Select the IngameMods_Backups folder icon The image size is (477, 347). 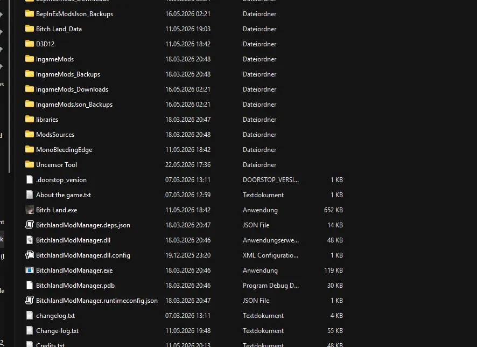pos(30,74)
